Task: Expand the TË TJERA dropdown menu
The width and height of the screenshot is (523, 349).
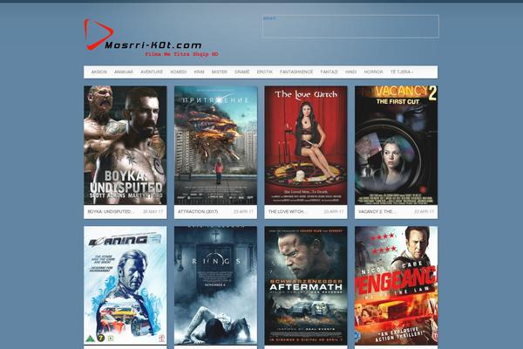Action: [402, 72]
